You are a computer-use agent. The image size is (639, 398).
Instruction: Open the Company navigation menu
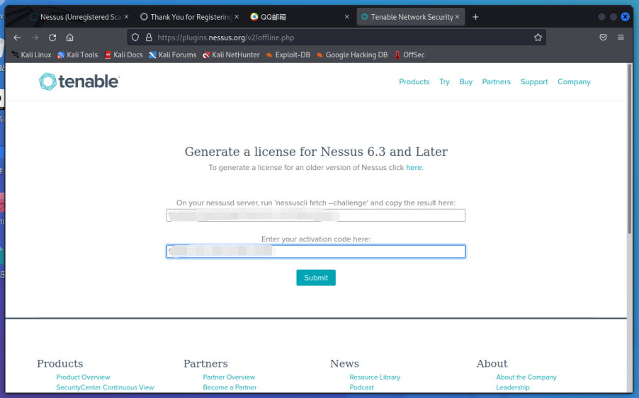[574, 81]
